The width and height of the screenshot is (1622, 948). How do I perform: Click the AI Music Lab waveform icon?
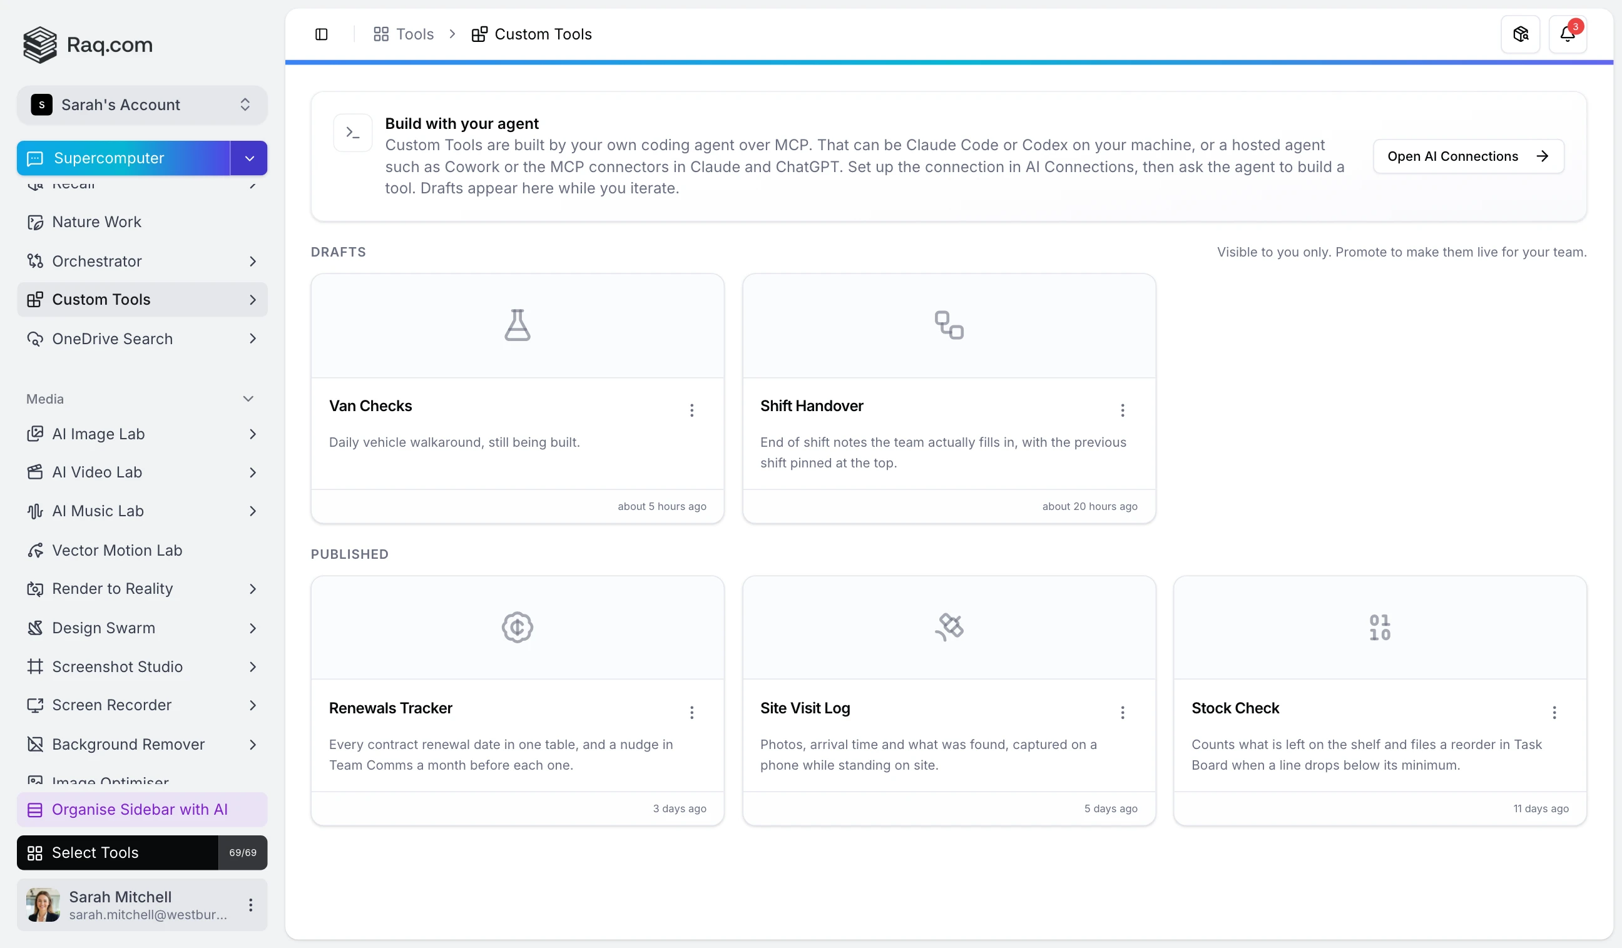(36, 511)
